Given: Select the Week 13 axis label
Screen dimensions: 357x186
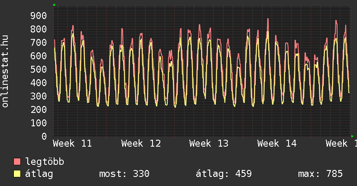Looking at the screenshot, I should [209, 144].
